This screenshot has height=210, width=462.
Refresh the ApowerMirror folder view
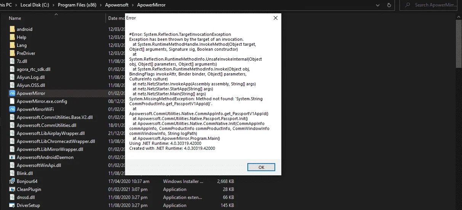[389, 5]
